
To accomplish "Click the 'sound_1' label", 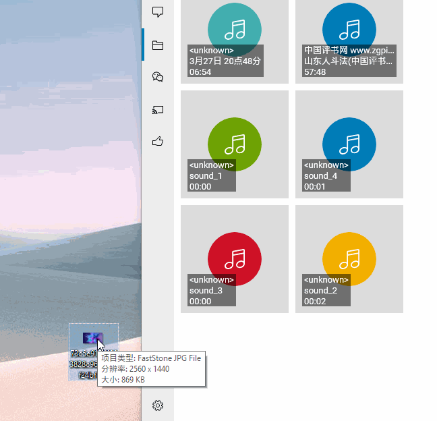I will click(206, 176).
